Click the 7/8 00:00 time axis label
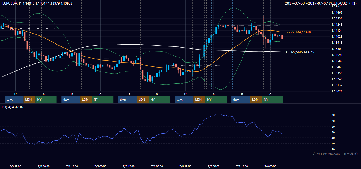The width and height of the screenshot is (361, 169). tap(270, 166)
